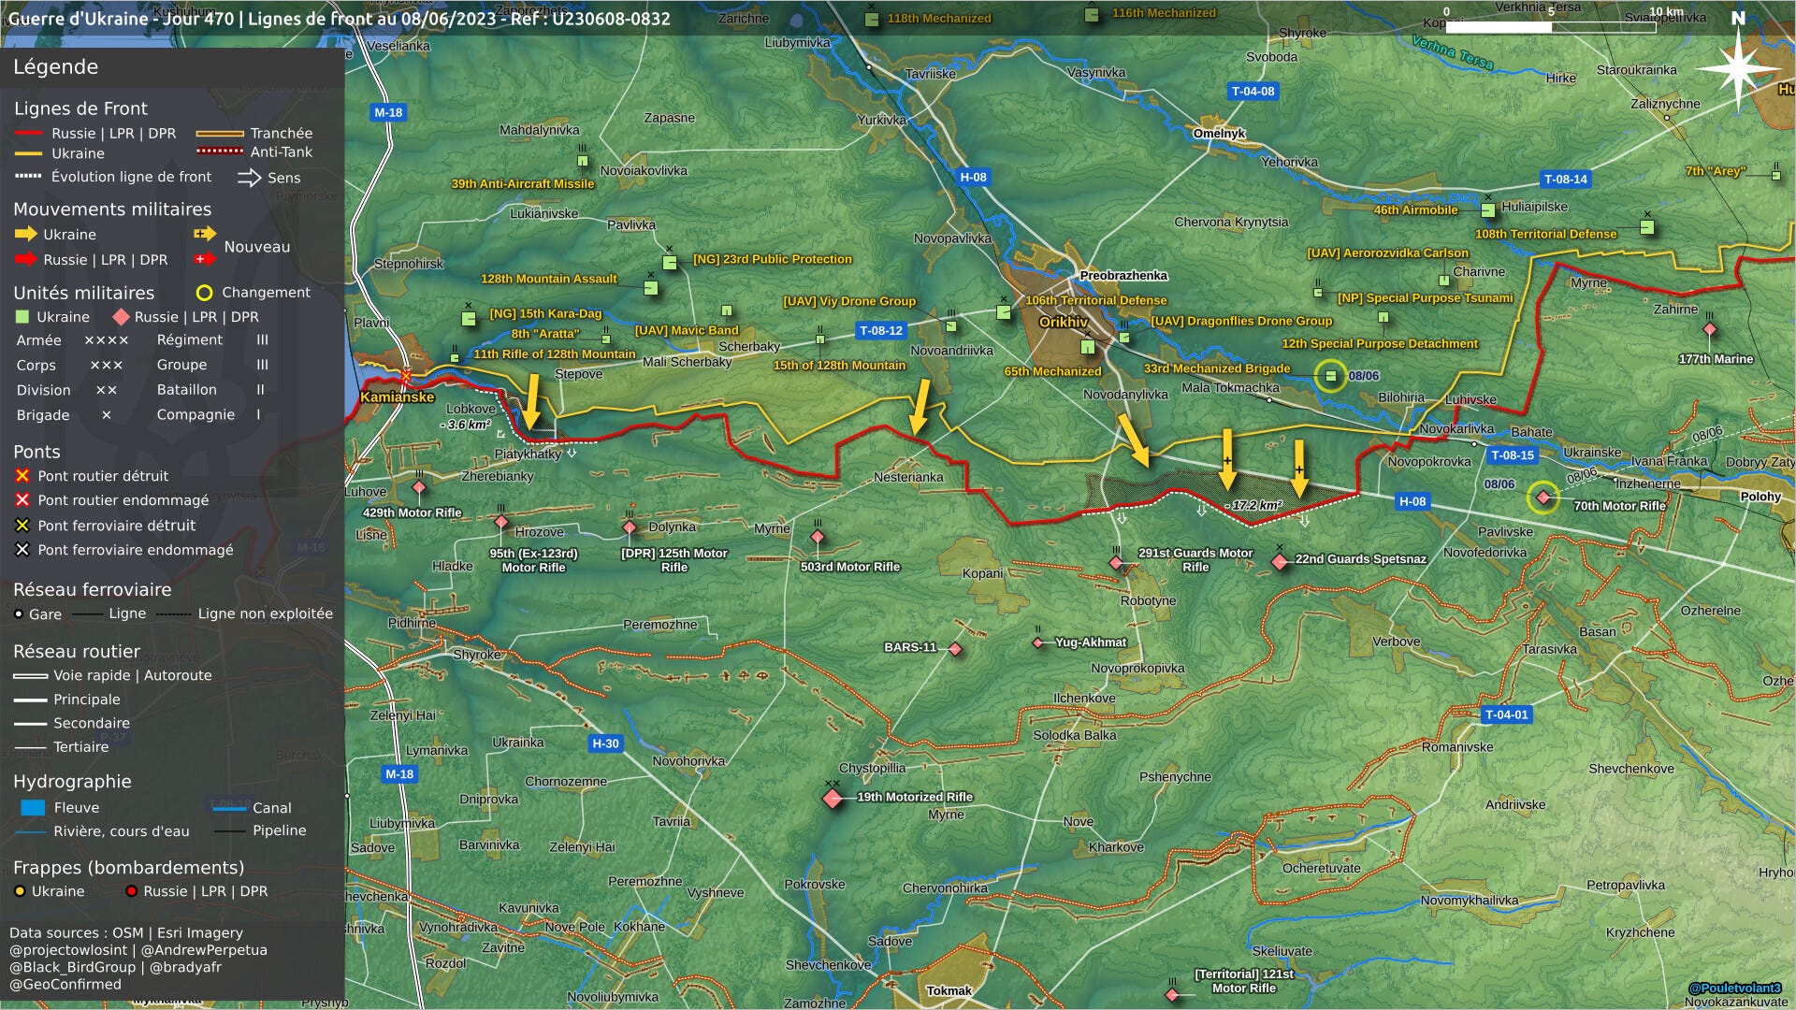The height and width of the screenshot is (1010, 1796).
Task: Click the 7th Arey unit label
Action: tap(1715, 171)
